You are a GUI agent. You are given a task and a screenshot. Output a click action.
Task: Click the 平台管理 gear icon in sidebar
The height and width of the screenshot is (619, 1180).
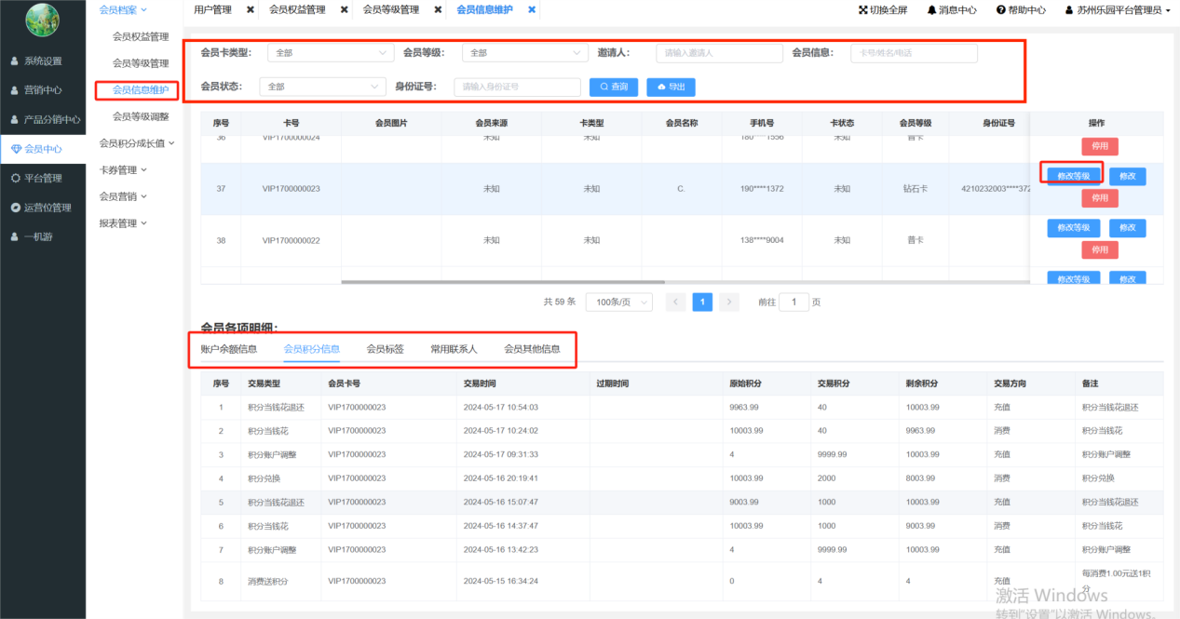(x=15, y=178)
